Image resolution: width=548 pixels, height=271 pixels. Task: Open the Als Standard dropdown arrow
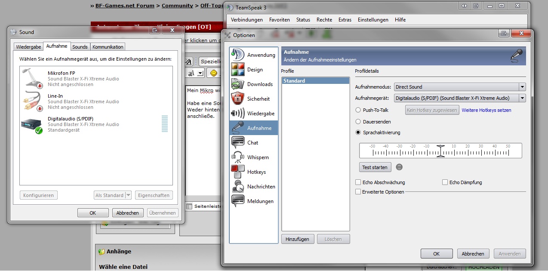[128, 195]
